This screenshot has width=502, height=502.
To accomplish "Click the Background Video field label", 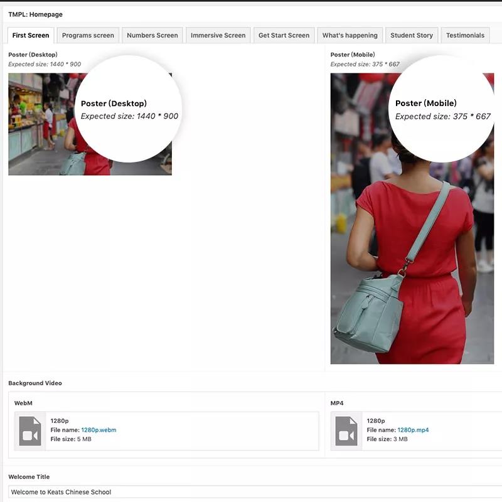I will 35,383.
